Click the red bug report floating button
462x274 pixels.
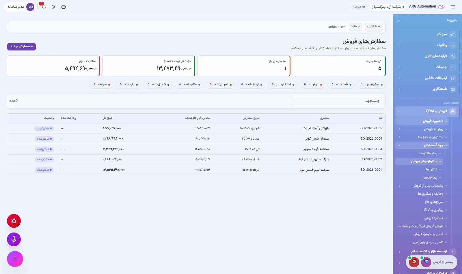(14, 221)
